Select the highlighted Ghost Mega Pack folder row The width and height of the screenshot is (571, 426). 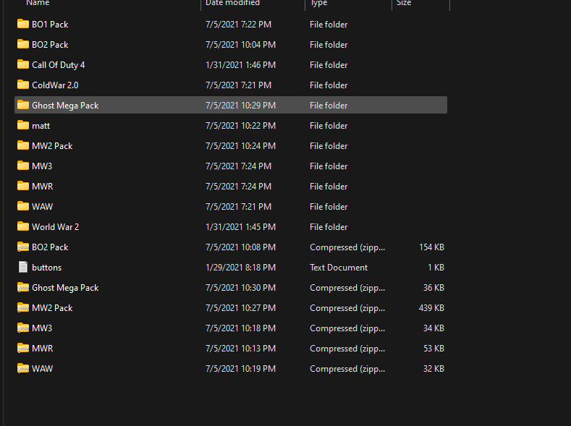click(231, 105)
